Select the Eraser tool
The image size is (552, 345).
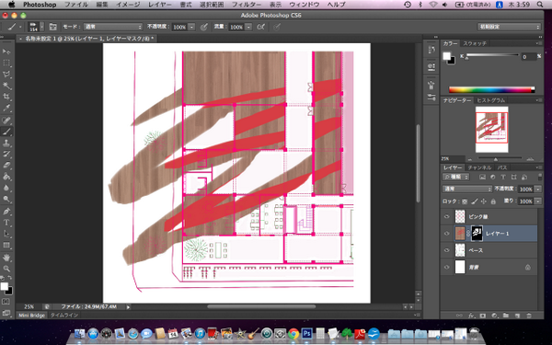6,165
